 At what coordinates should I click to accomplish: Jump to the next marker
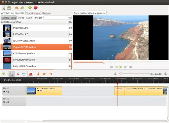coord(51,74)
